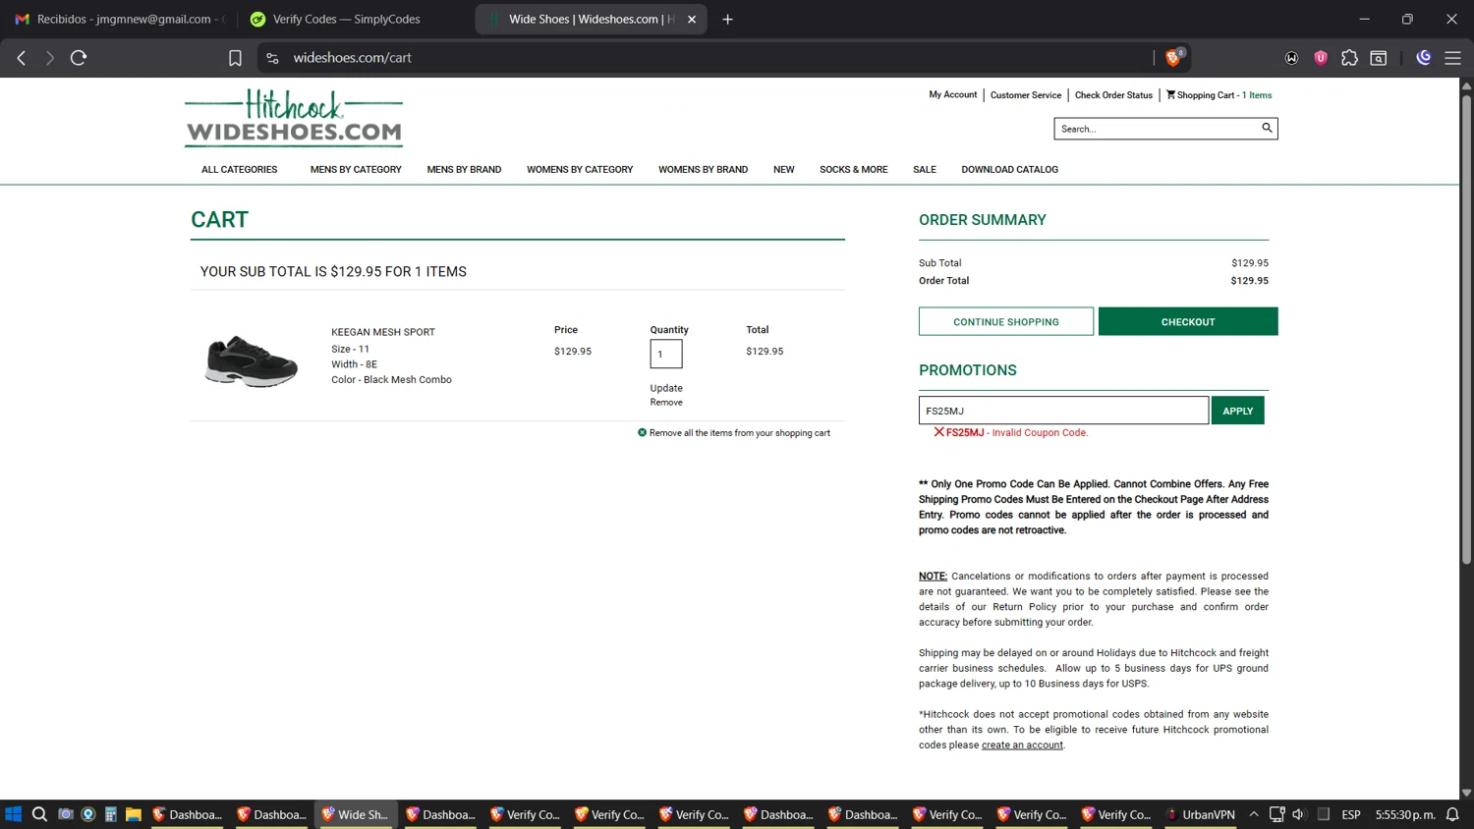Viewport: 1474px width, 829px height.
Task: Click APPLY promo code button
Action: [1237, 411]
